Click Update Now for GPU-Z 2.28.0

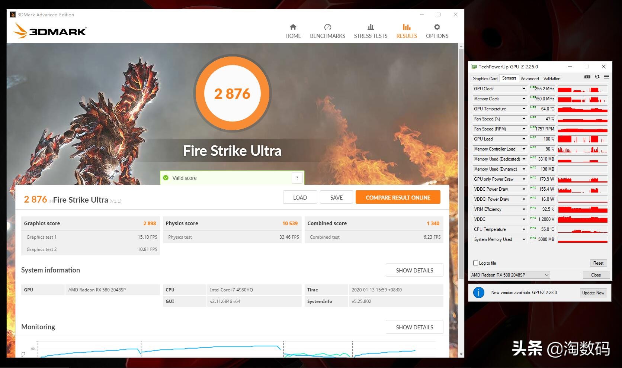tap(593, 293)
